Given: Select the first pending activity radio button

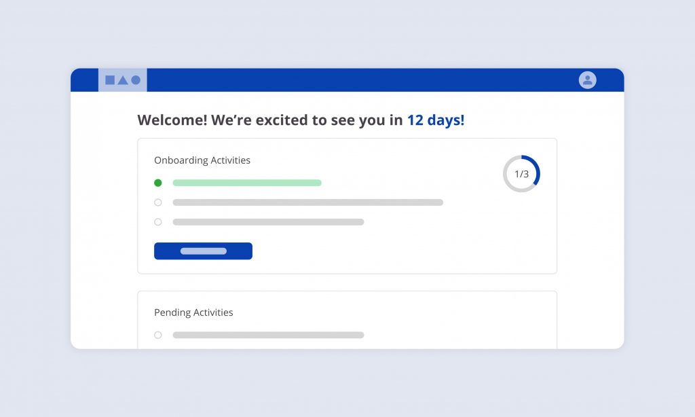Looking at the screenshot, I should (158, 335).
